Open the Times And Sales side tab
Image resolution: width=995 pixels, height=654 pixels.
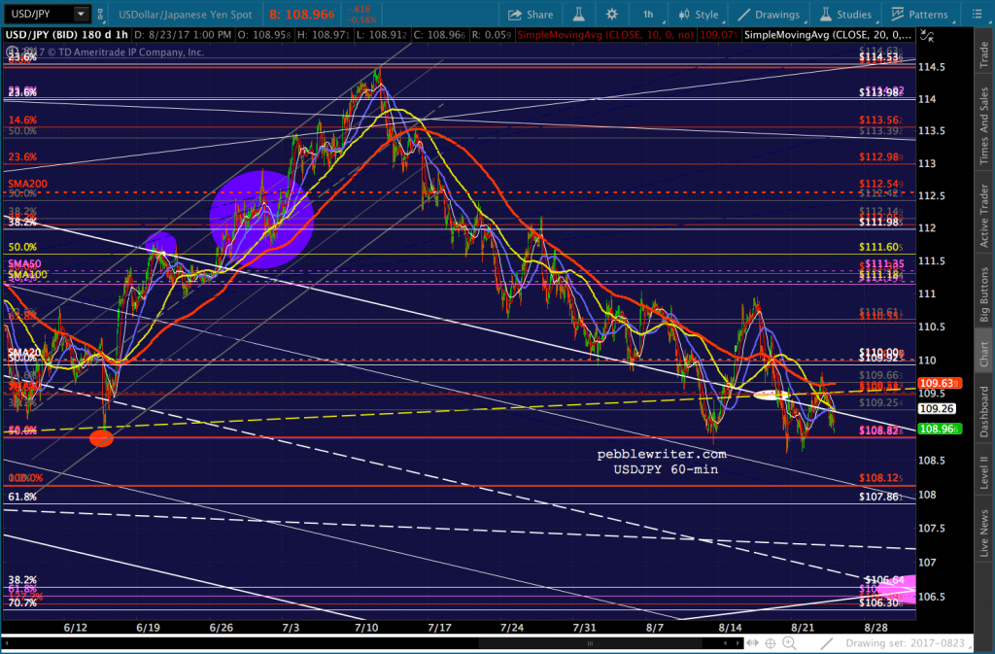(x=983, y=125)
